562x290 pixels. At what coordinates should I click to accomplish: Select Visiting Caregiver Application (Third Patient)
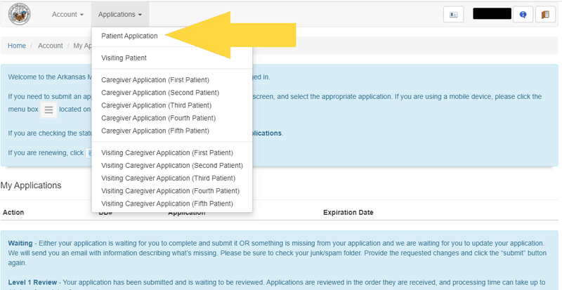[168, 178]
